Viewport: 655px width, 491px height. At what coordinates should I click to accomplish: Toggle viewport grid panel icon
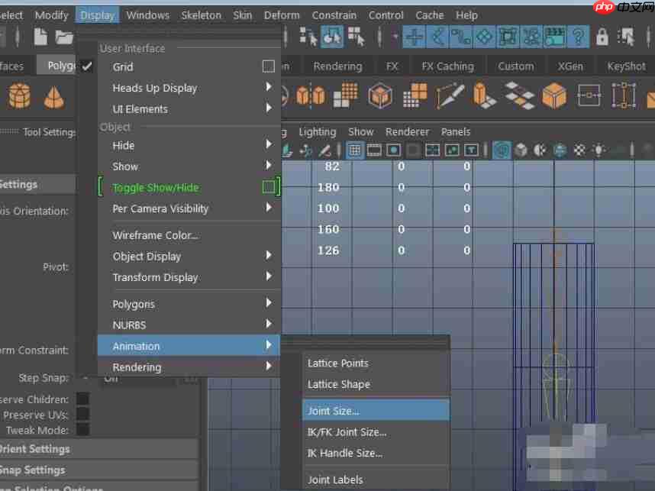[x=354, y=150]
